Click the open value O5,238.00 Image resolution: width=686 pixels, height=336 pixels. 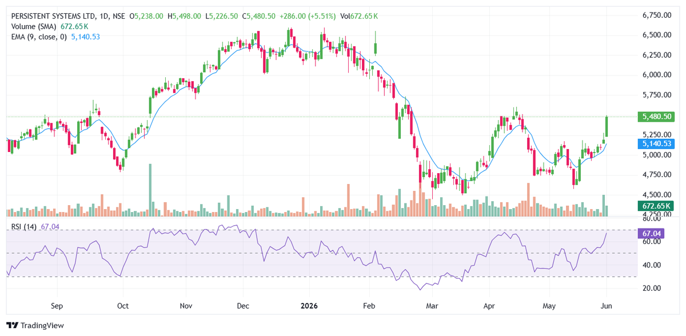pyautogui.click(x=147, y=17)
